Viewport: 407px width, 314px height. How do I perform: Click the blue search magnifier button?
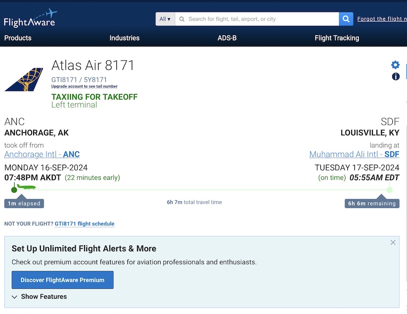[x=346, y=19]
